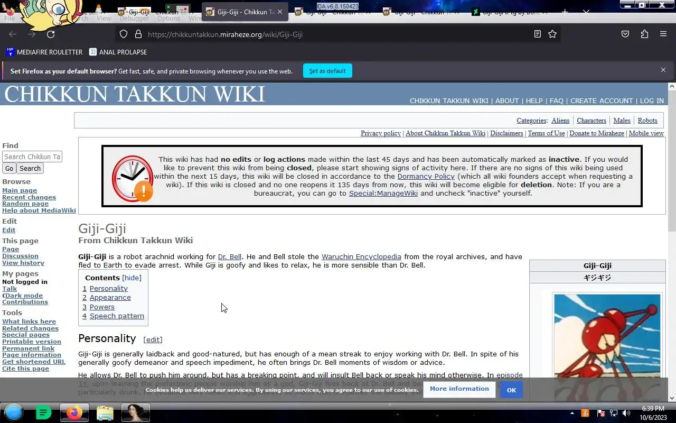Viewport: 676px width, 423px height.
Task: Open Special:ManageWiki link
Action: [x=383, y=193]
